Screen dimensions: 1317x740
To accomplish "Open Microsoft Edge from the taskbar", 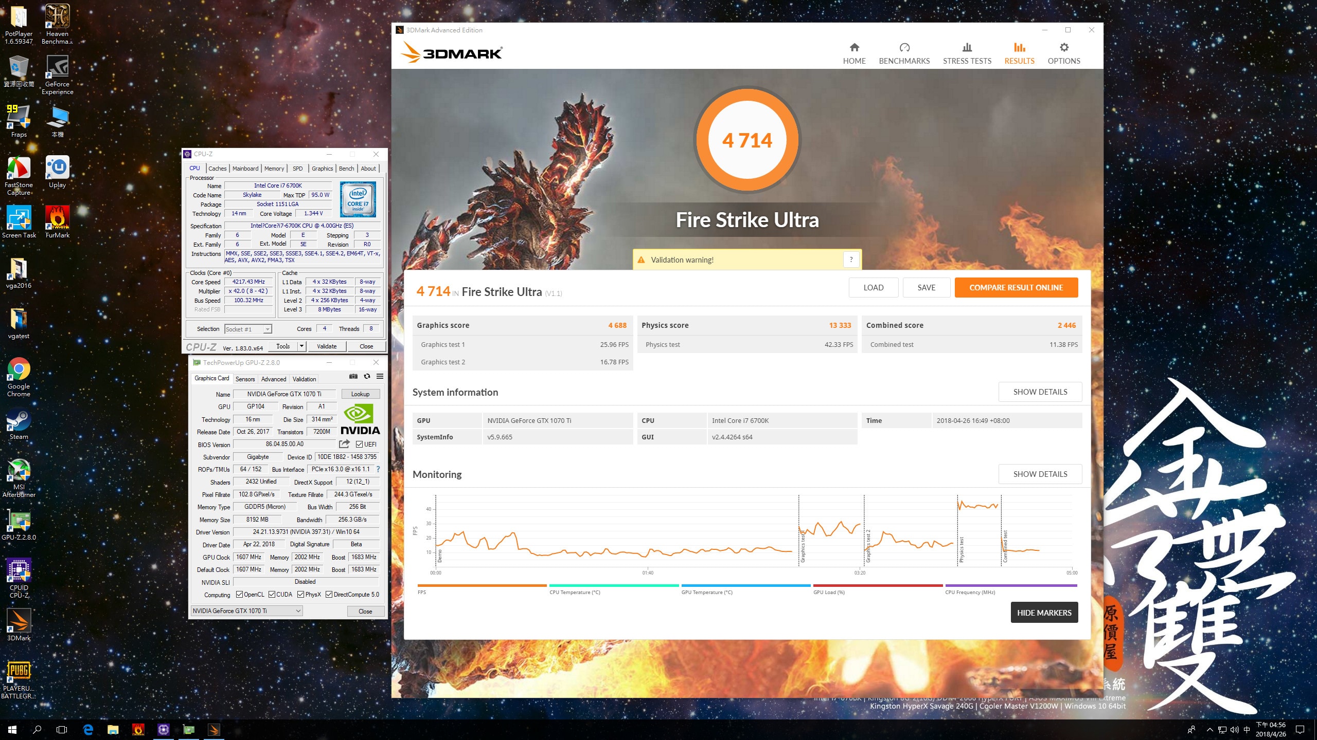I will 88,729.
